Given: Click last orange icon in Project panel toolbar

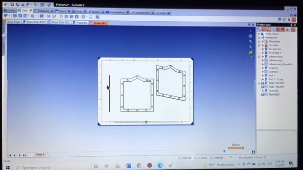Looking at the screenshot, I should pos(293,29).
